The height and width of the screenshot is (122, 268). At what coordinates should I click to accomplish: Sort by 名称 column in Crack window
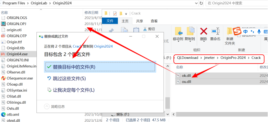point(180,67)
